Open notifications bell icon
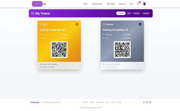180x111 pixels. coord(138,4)
